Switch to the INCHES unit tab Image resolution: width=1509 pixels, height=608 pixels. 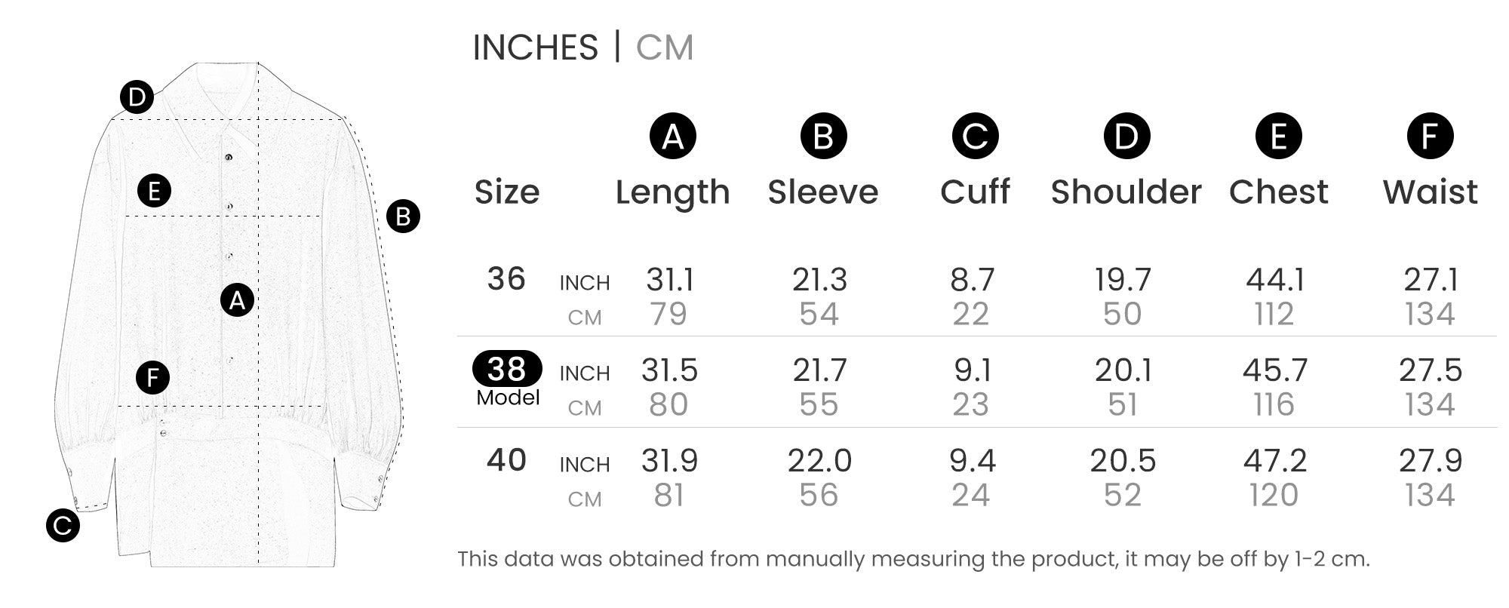[535, 48]
